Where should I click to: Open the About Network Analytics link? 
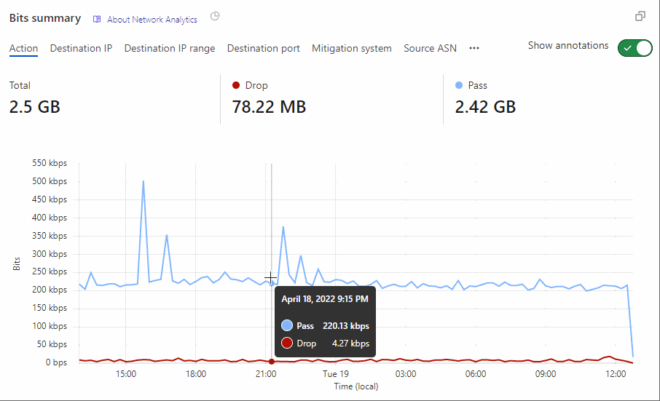click(x=152, y=20)
